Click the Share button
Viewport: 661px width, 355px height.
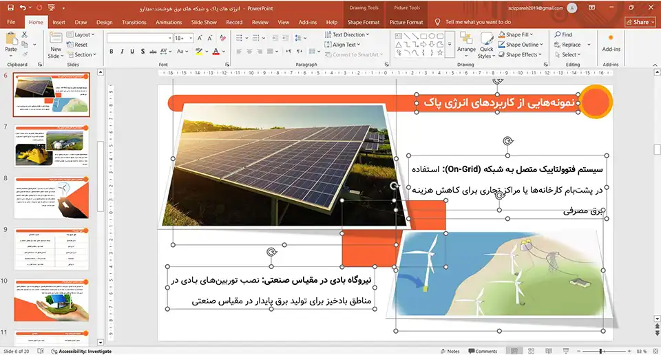[x=640, y=22]
